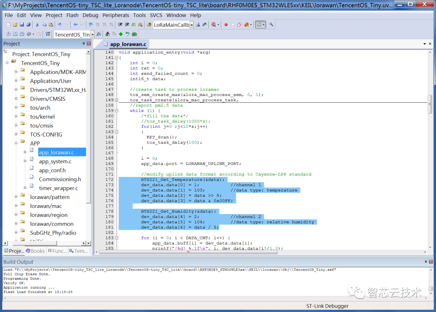Open Manage Run-Time Environment with the green diamond
This screenshot has height=312, width=436.
(121, 34)
